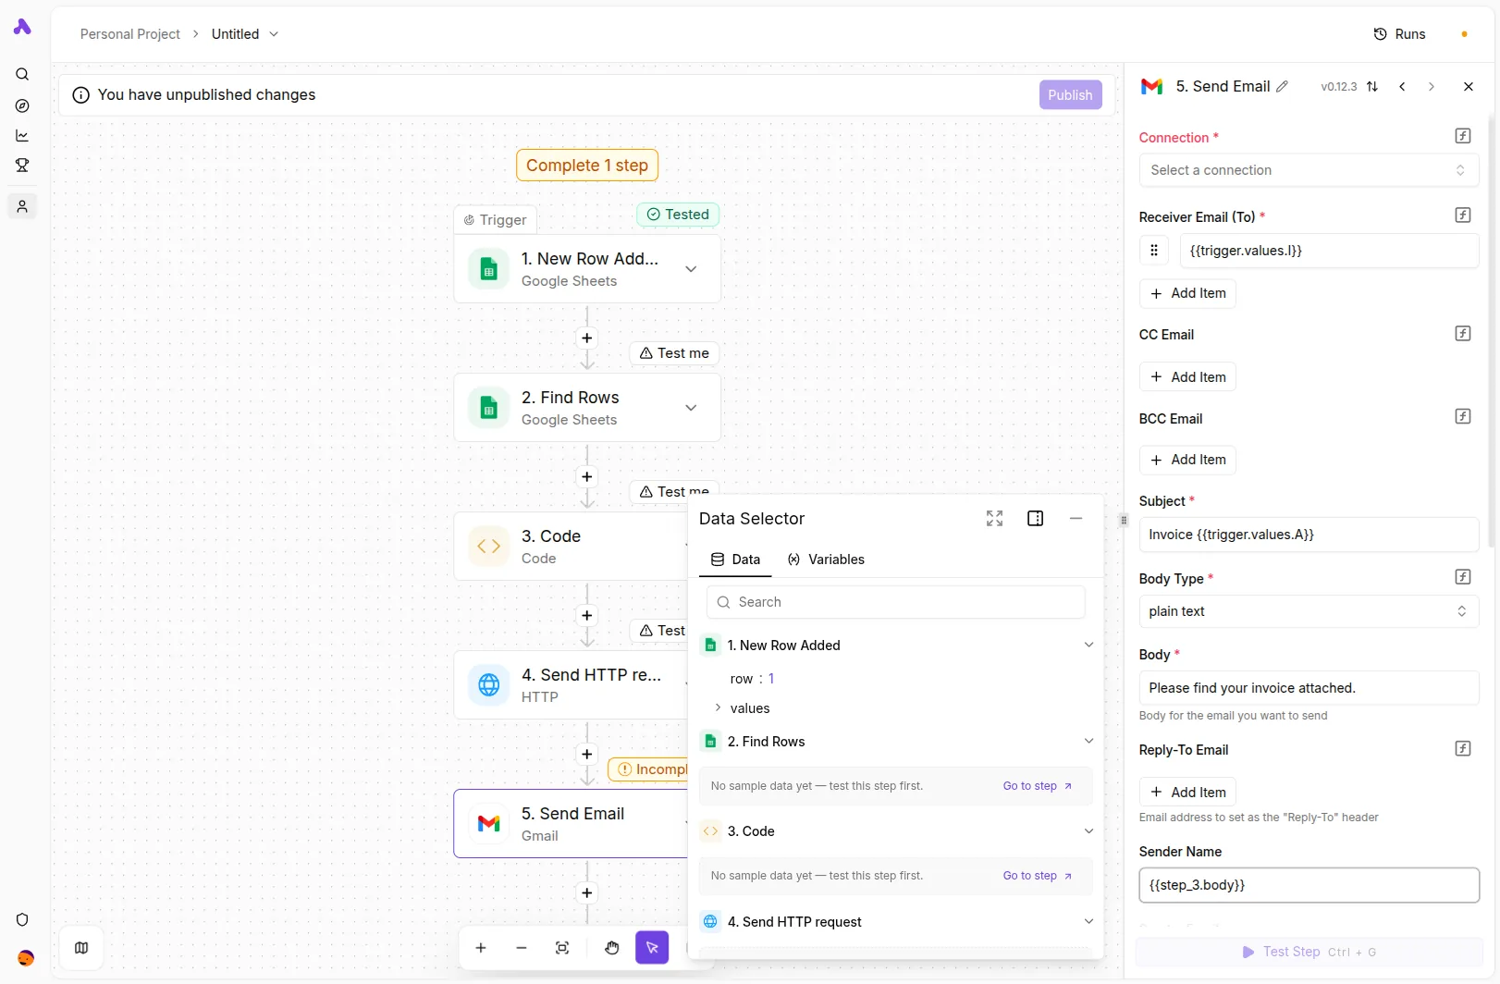Toggle dynamic value for Receiver Email field
Image resolution: width=1500 pixels, height=984 pixels.
1463,215
